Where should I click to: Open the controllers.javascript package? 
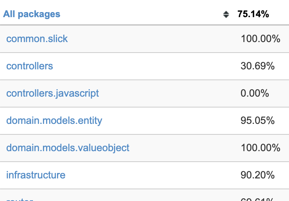coord(53,93)
